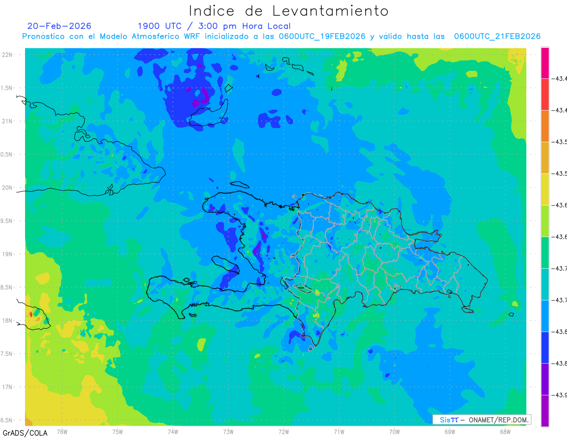Click the '21N' latitude label
Viewport: 567px width, 438px height.
(7, 121)
